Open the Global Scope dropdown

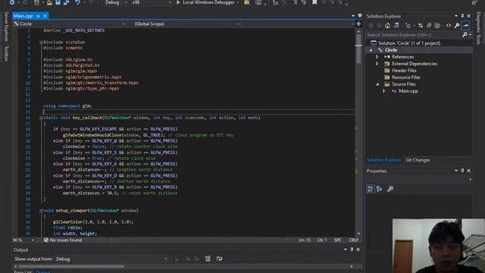(x=187, y=24)
